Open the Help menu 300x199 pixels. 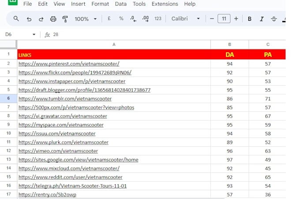(190, 4)
